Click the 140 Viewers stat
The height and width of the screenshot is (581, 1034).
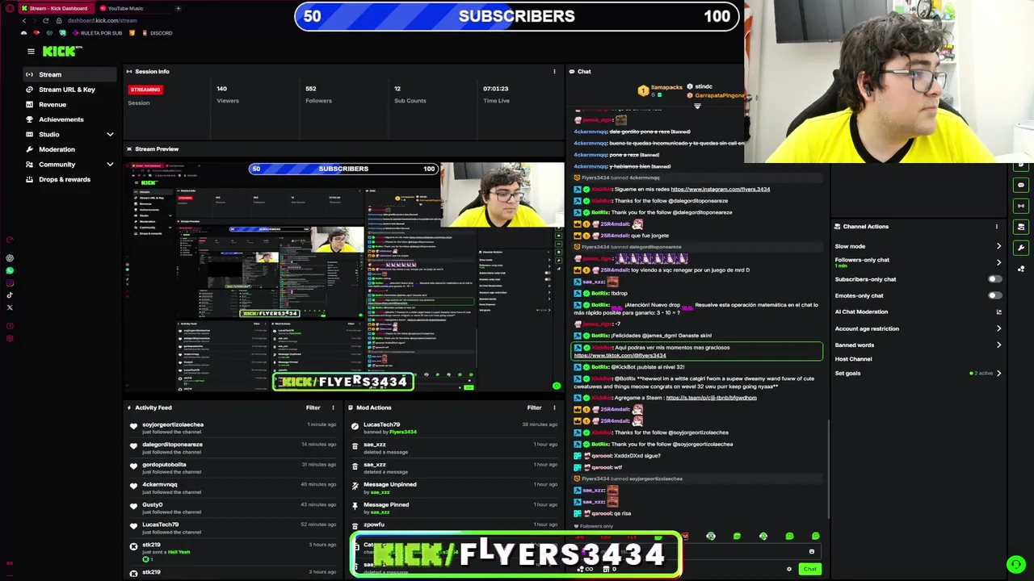click(x=227, y=94)
